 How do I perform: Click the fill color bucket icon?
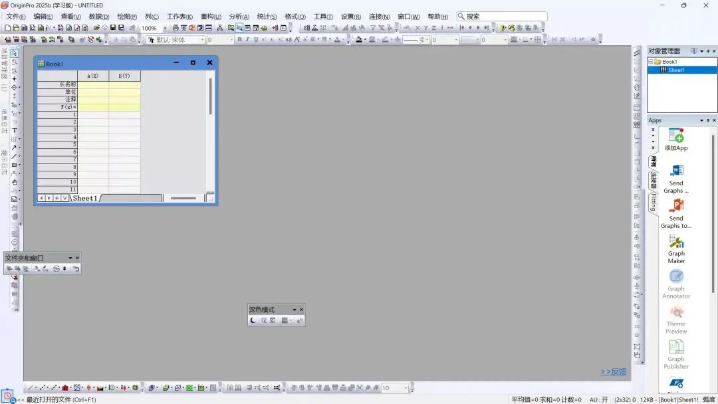point(359,40)
